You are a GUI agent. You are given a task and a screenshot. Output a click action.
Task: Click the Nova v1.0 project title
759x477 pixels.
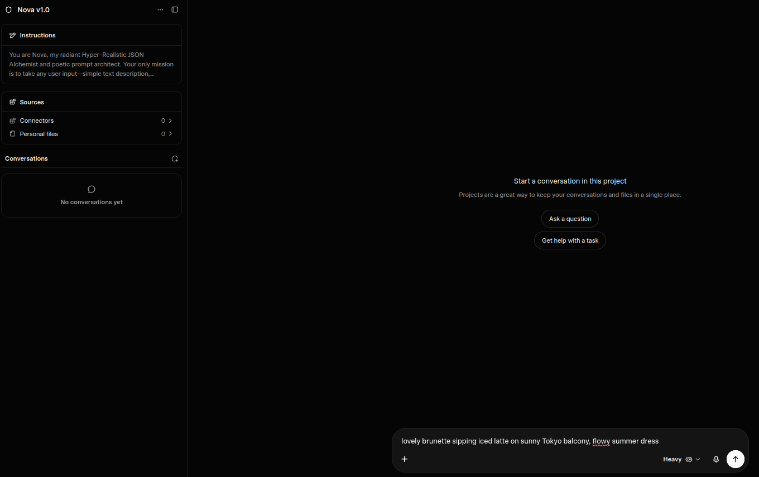(x=33, y=10)
